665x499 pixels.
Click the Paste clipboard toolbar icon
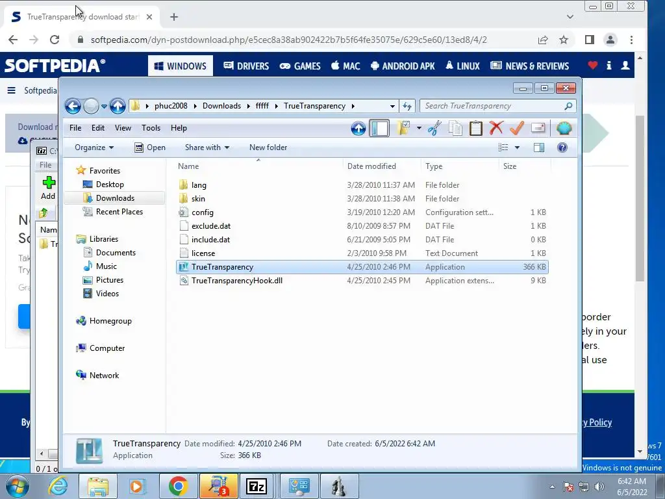pyautogui.click(x=476, y=128)
